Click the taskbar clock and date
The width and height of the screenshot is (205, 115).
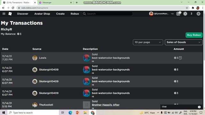193,112
